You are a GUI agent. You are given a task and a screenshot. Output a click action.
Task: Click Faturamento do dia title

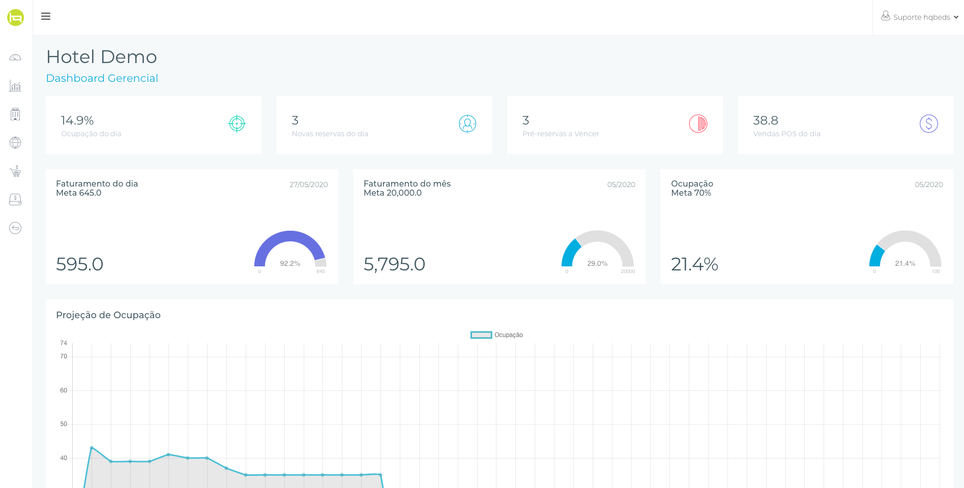pyautogui.click(x=97, y=184)
